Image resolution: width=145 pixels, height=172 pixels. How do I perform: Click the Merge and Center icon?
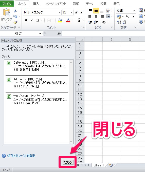pyautogui.click(x=108, y=16)
